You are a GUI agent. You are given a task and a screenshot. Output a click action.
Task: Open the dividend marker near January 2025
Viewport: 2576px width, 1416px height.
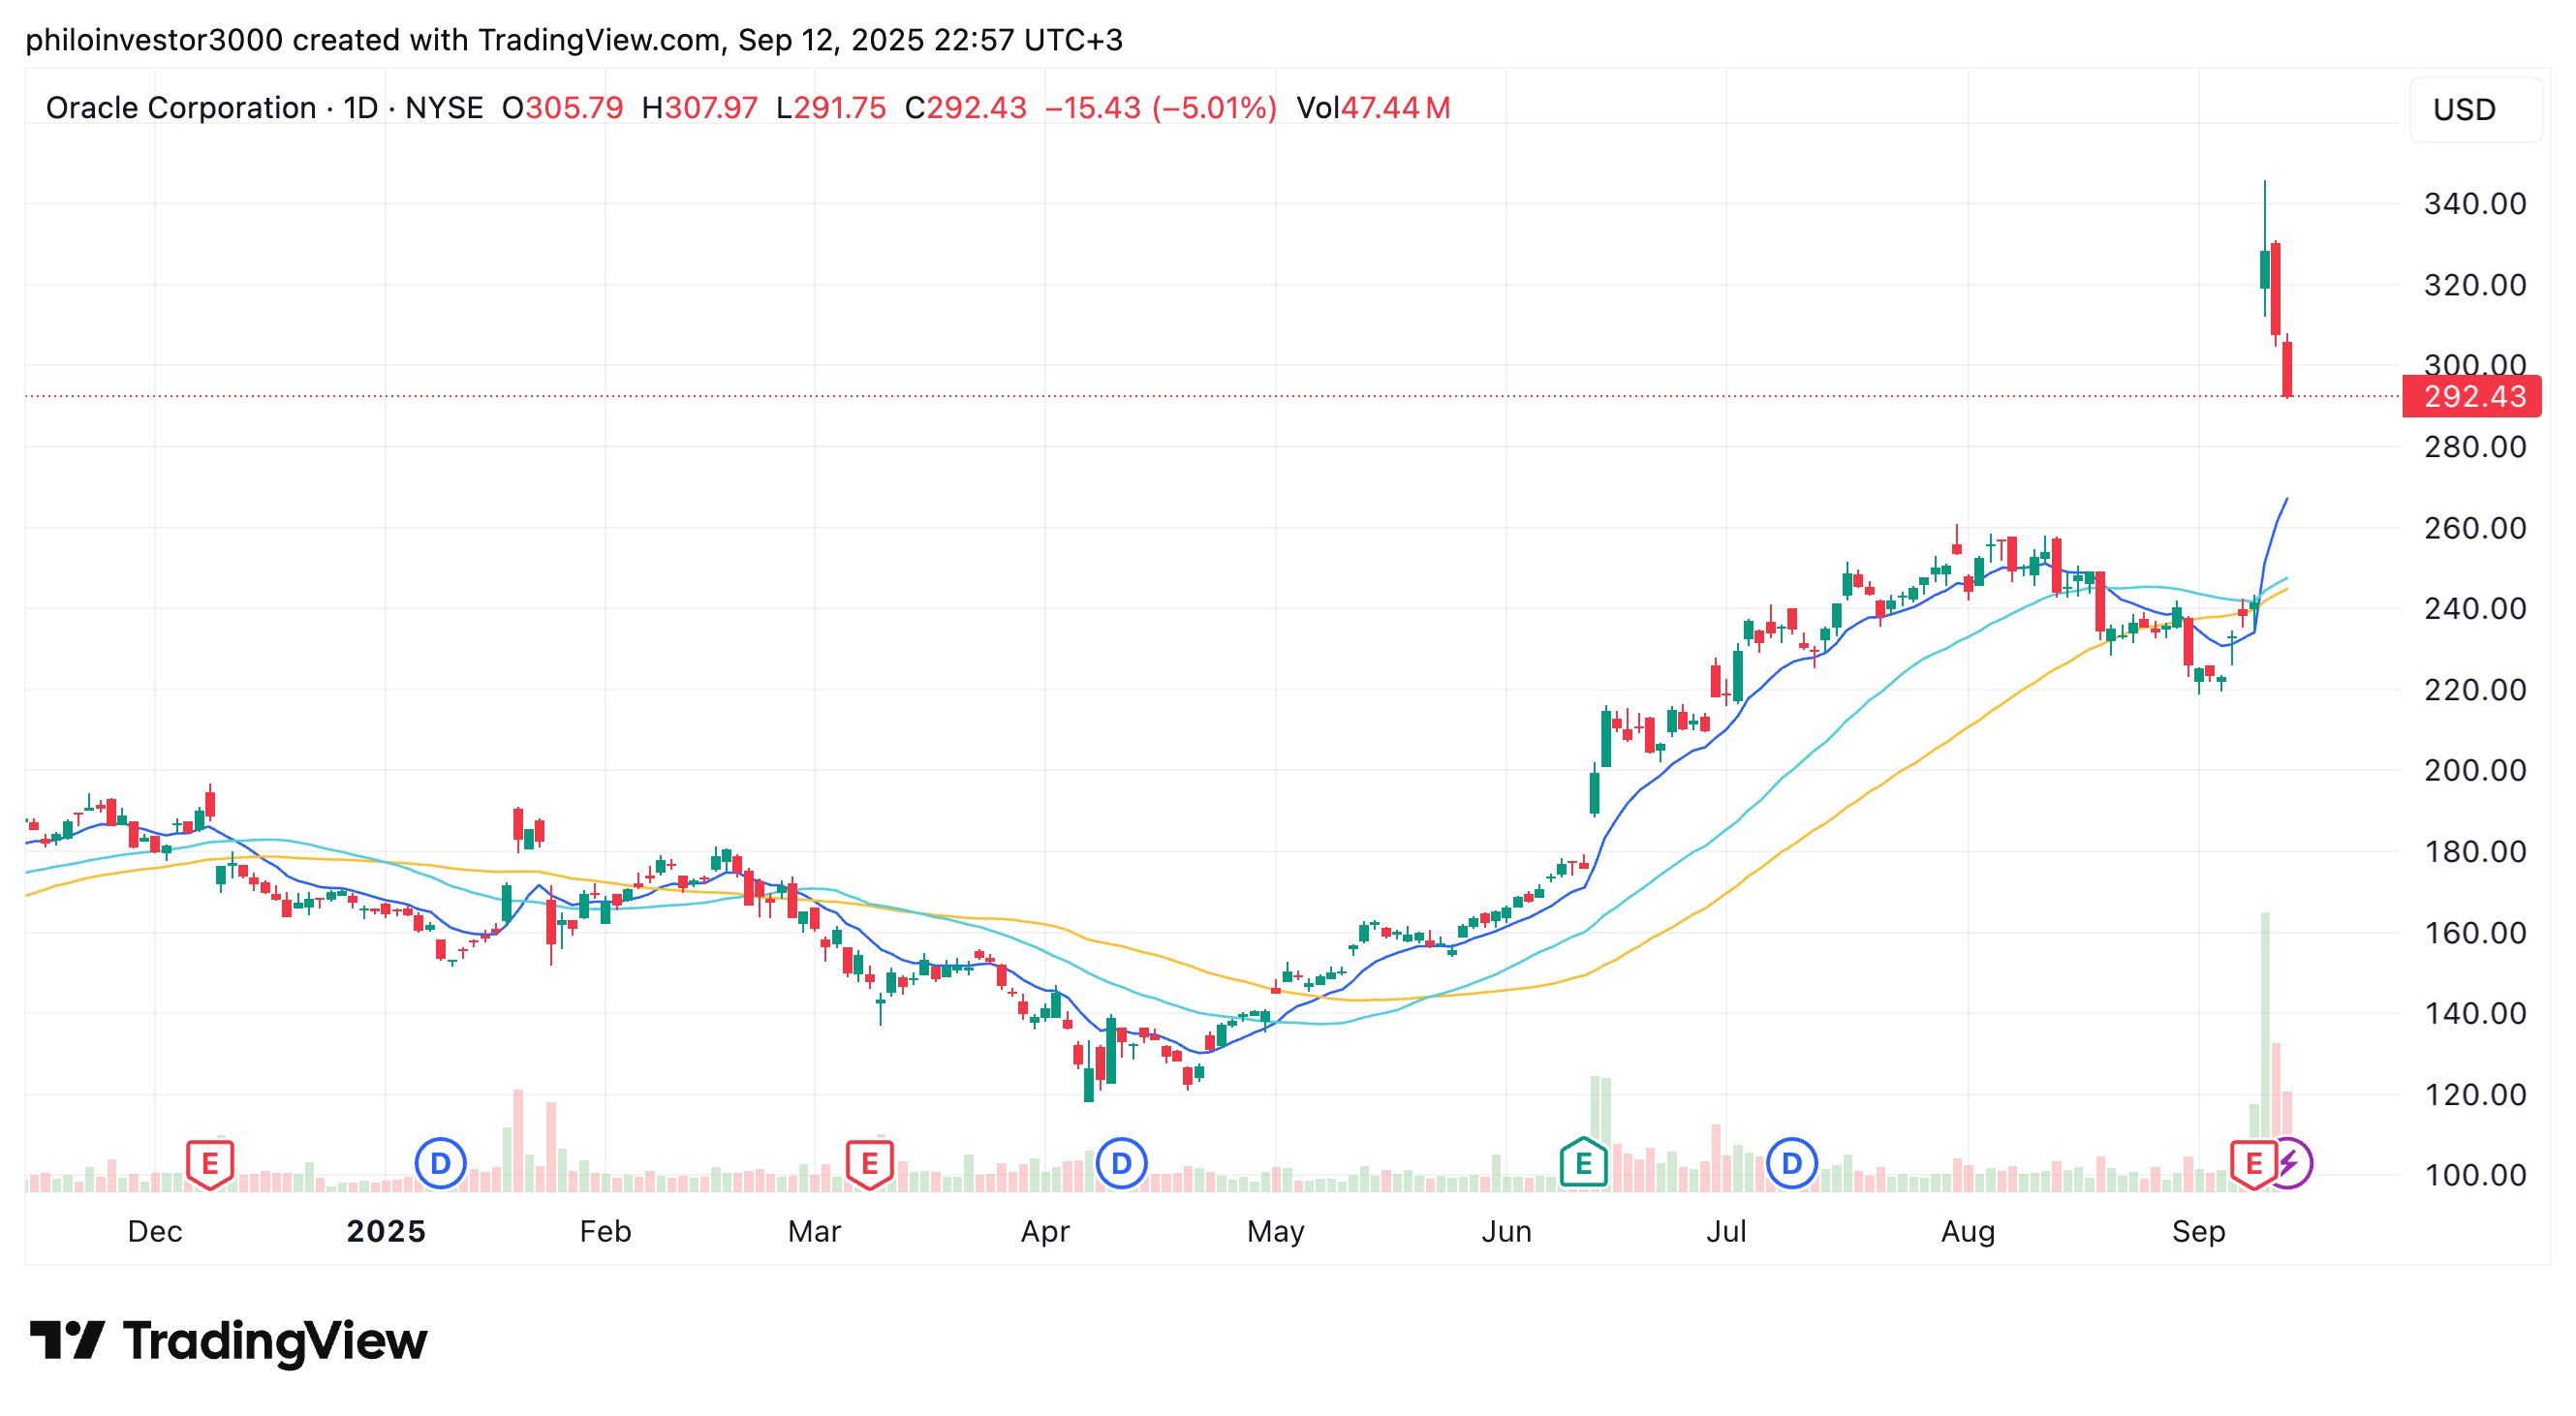coord(440,1163)
